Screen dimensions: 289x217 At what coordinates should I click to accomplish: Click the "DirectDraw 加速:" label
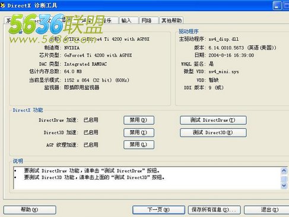[58, 120]
